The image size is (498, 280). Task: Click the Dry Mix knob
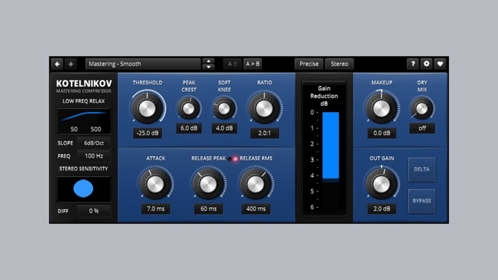pos(422,108)
